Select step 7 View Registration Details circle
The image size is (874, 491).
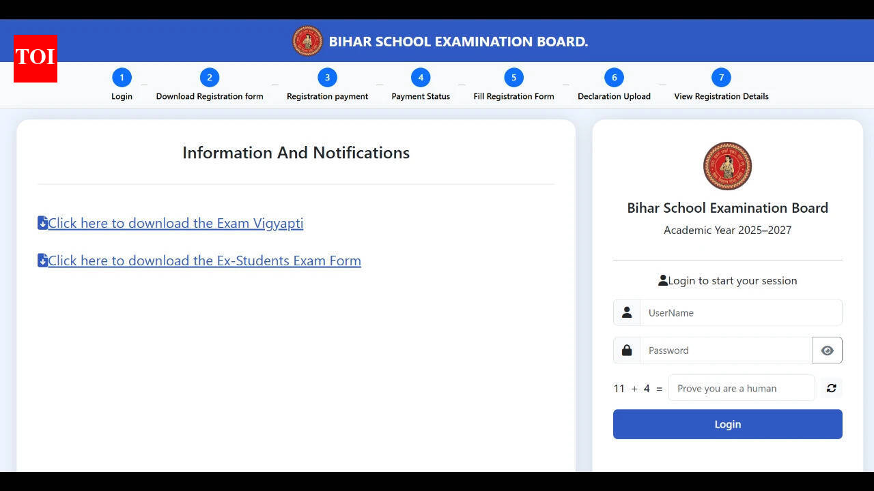point(721,78)
